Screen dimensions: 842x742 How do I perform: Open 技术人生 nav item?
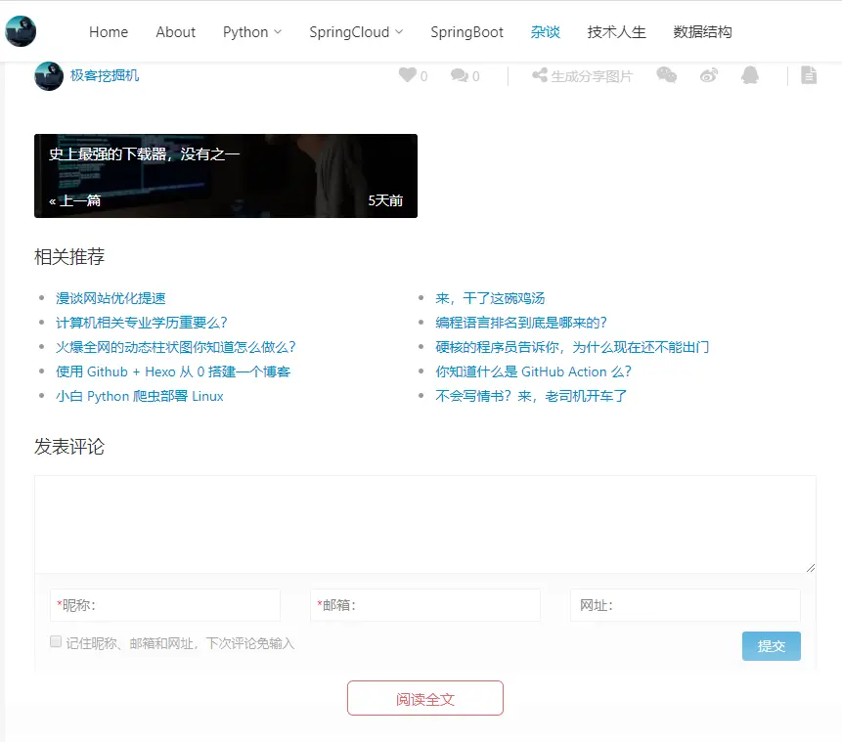pos(616,32)
